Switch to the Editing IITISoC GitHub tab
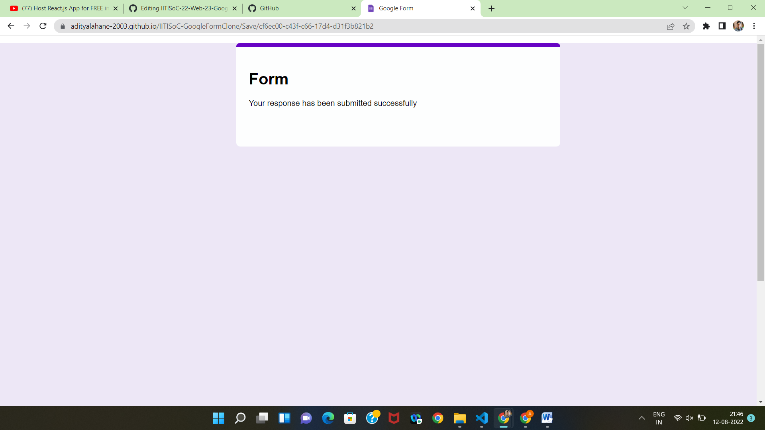The image size is (765, 430). (183, 8)
